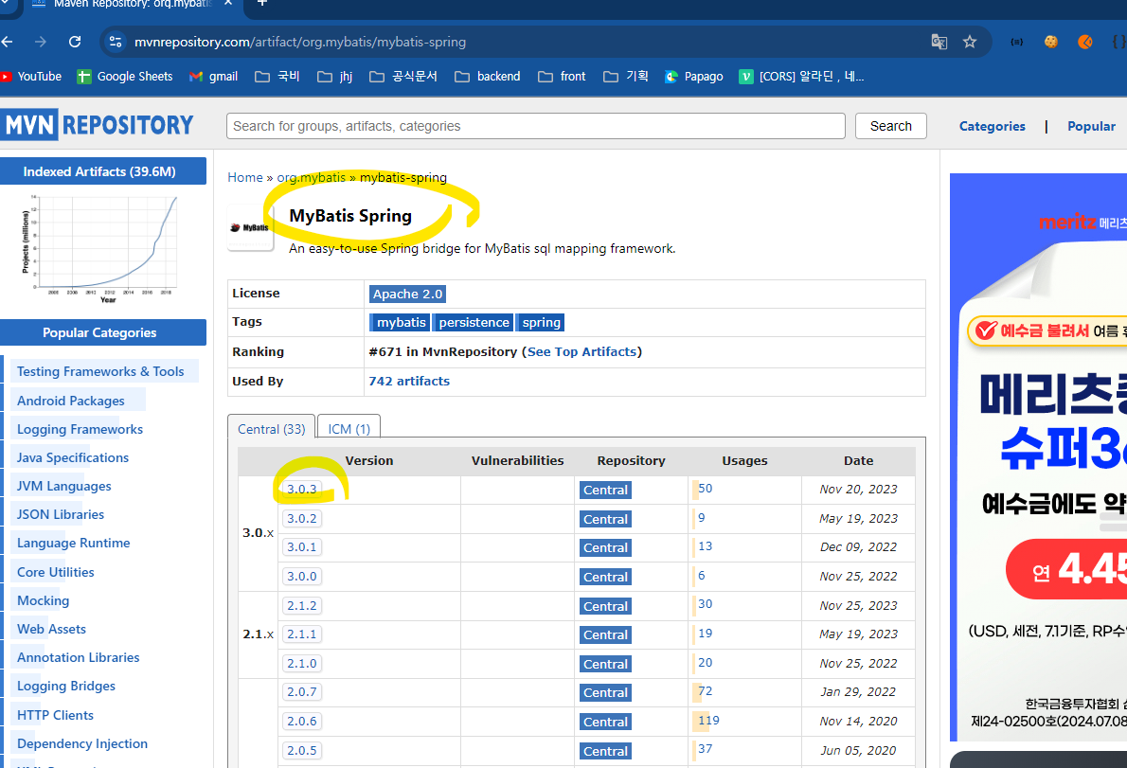Open version 2.1.0

point(302,664)
